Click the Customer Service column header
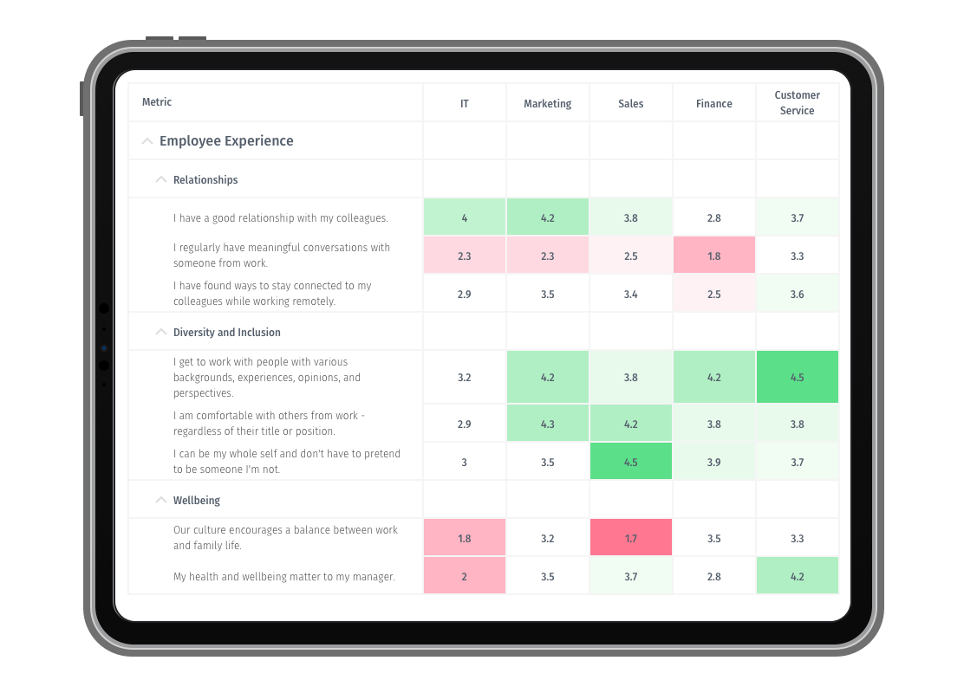This screenshot has height=693, width=964. coord(797,103)
